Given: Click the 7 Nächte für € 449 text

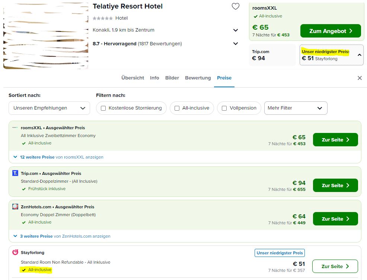Looking at the screenshot, I should pyautogui.click(x=287, y=223).
